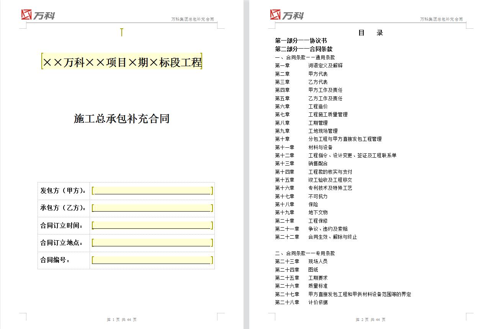
Task: Click the chapter title 甲方直接发包工程和甲供材料设备范围等的界定
Action: [360, 294]
